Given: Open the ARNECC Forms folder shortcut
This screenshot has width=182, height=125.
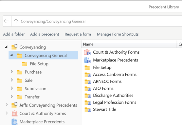Looking at the screenshot, I should pyautogui.click(x=107, y=81).
